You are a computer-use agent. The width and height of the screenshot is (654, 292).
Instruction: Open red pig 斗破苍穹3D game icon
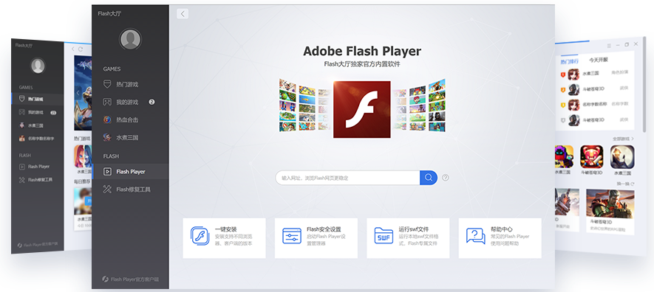point(591,156)
